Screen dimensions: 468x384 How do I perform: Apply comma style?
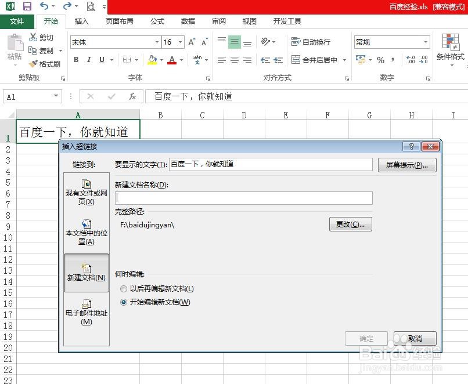click(393, 60)
